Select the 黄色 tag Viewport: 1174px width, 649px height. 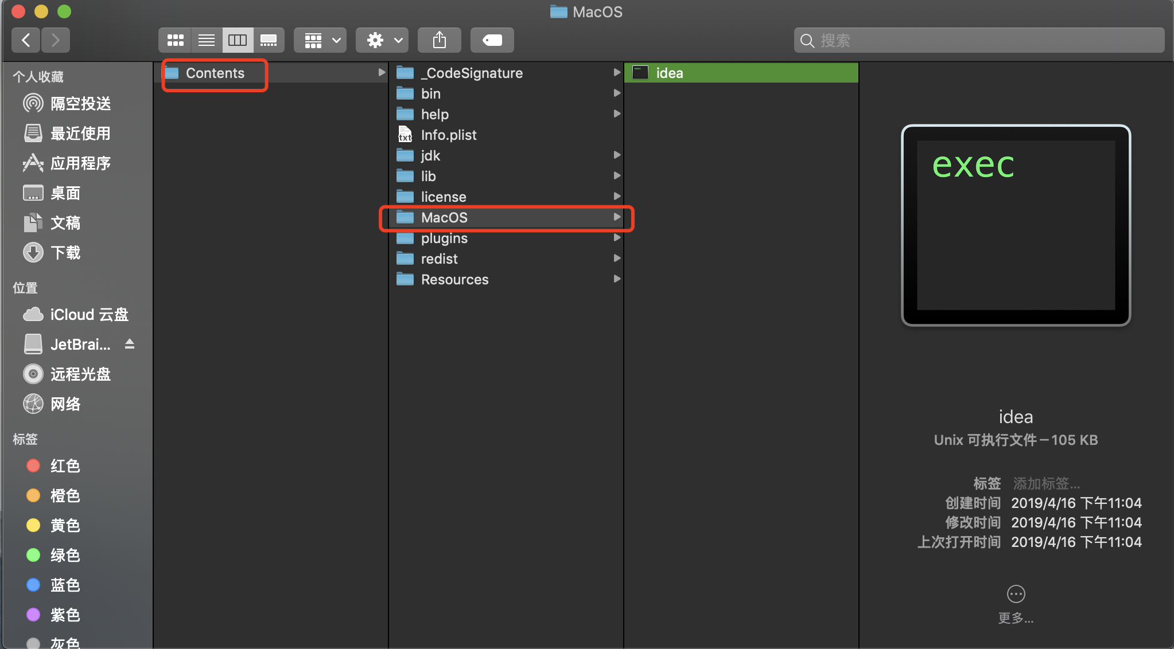click(53, 525)
